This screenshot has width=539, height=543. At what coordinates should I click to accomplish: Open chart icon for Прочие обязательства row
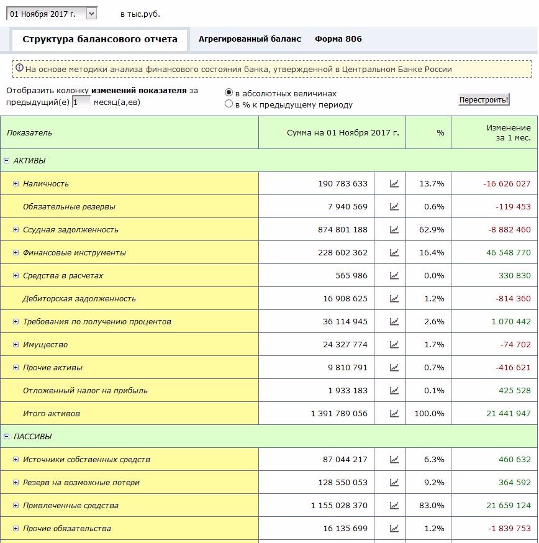click(394, 528)
